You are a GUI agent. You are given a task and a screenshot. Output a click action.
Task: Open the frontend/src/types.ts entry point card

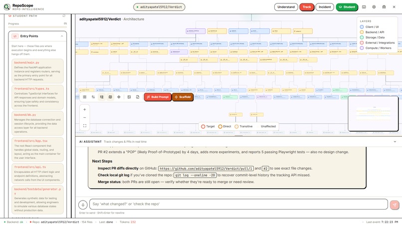[37, 97]
